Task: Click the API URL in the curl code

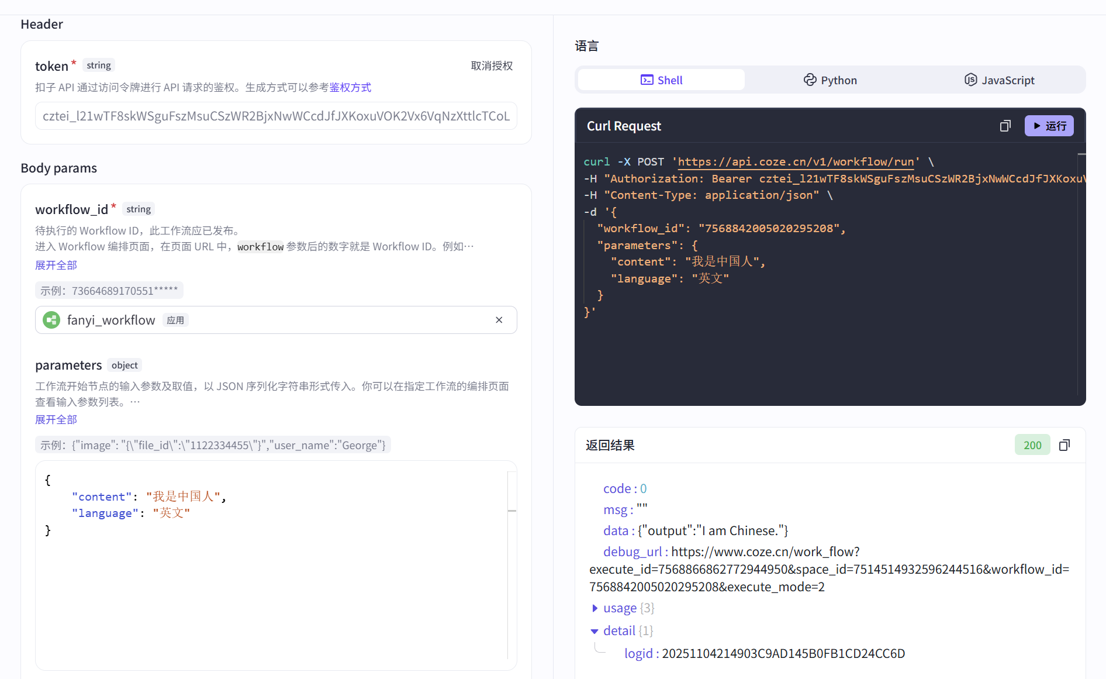Action: pyautogui.click(x=796, y=162)
